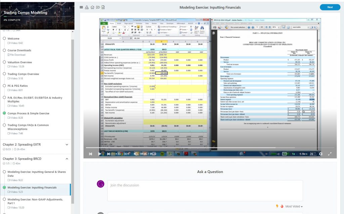
Task: Click the Join the discussion text field
Action: coord(205,190)
